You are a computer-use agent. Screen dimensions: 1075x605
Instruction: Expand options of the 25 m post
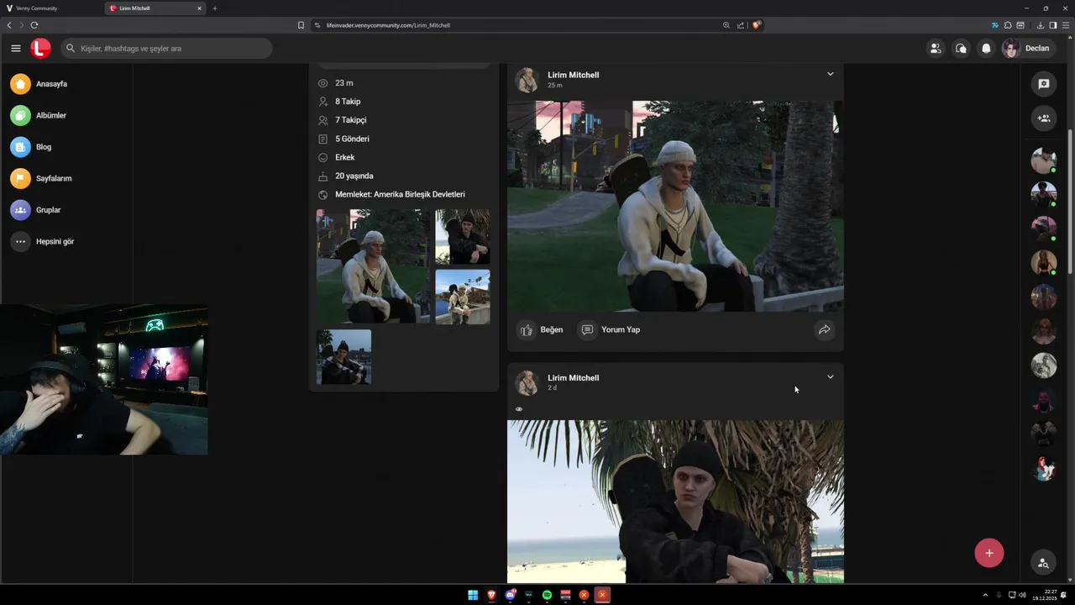coord(830,74)
